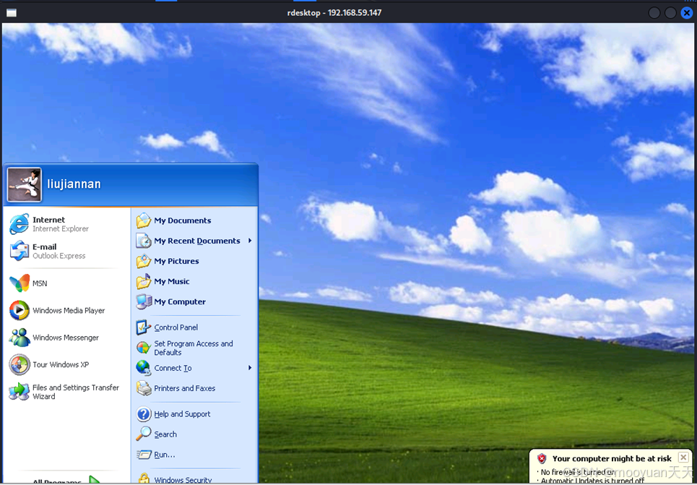Open the Printers and Faxes icon
The height and width of the screenshot is (485, 697).
coord(144,388)
